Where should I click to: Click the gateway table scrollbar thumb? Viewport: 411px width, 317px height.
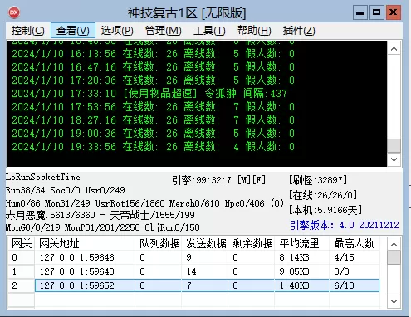click(x=394, y=257)
